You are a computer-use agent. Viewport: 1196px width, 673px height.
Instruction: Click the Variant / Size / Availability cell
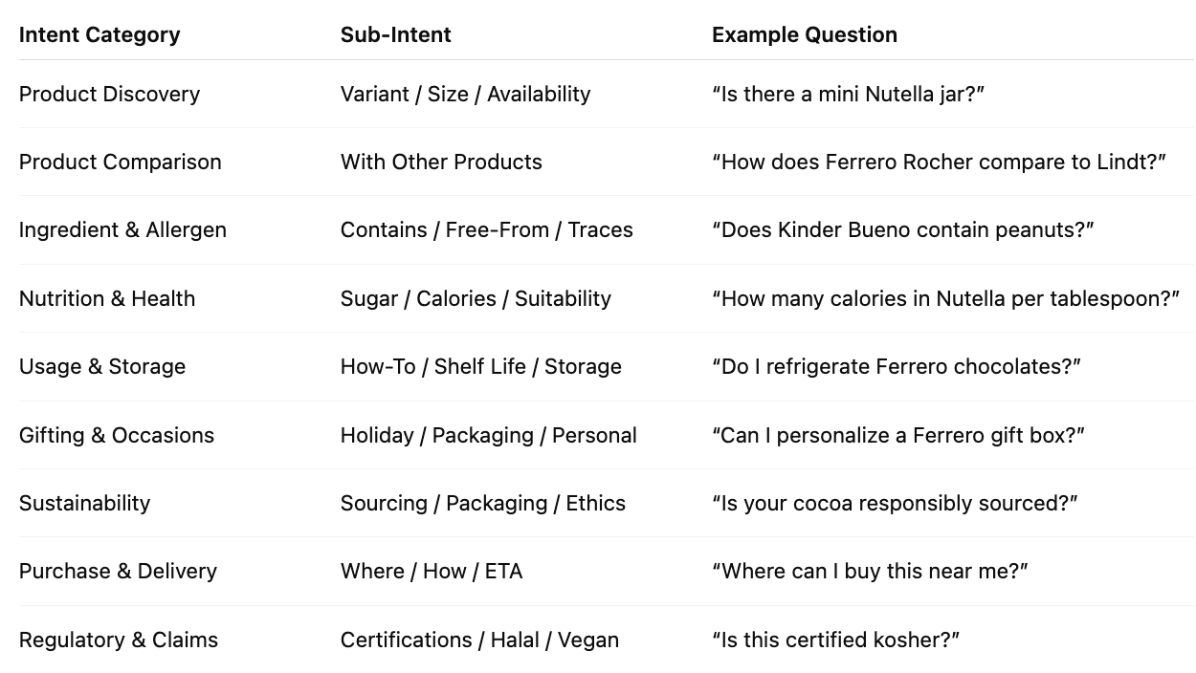[466, 94]
